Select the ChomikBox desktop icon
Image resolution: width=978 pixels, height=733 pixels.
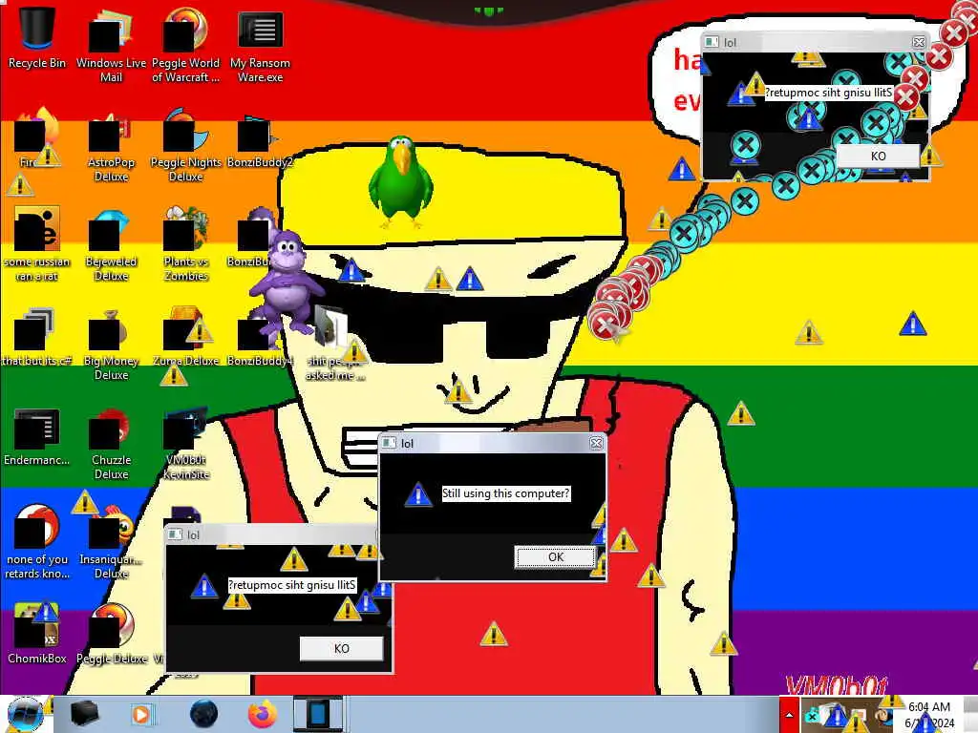(37, 634)
